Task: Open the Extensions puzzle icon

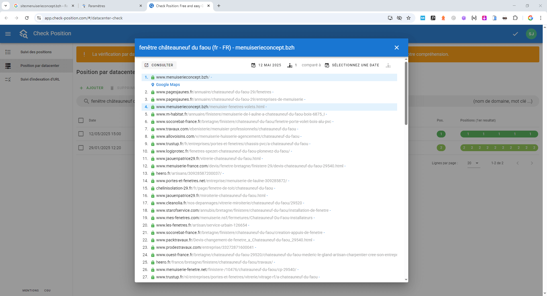Action: coord(515,18)
